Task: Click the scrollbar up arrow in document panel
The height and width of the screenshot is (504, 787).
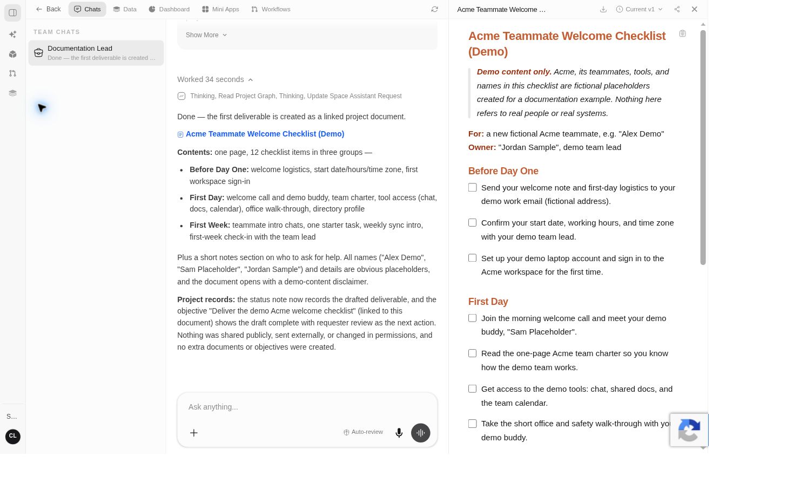Action: pos(703,25)
